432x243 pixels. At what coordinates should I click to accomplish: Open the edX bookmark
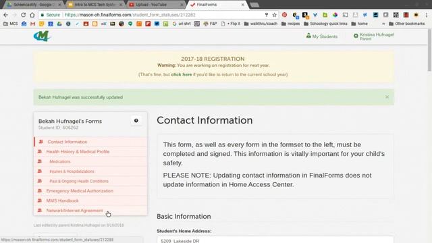click(x=103, y=24)
